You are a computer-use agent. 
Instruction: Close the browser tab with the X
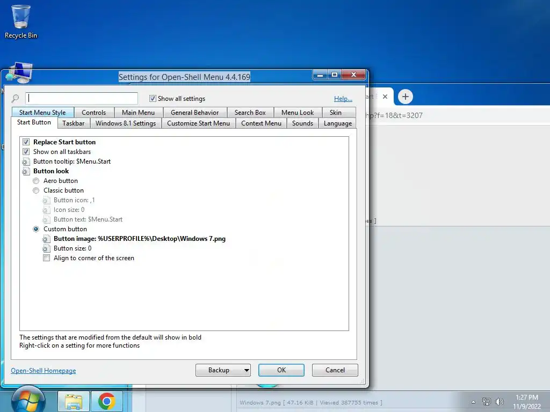pyautogui.click(x=385, y=97)
